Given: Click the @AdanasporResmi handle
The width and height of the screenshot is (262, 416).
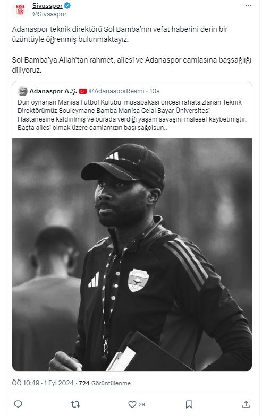Looking at the screenshot, I should tap(116, 91).
